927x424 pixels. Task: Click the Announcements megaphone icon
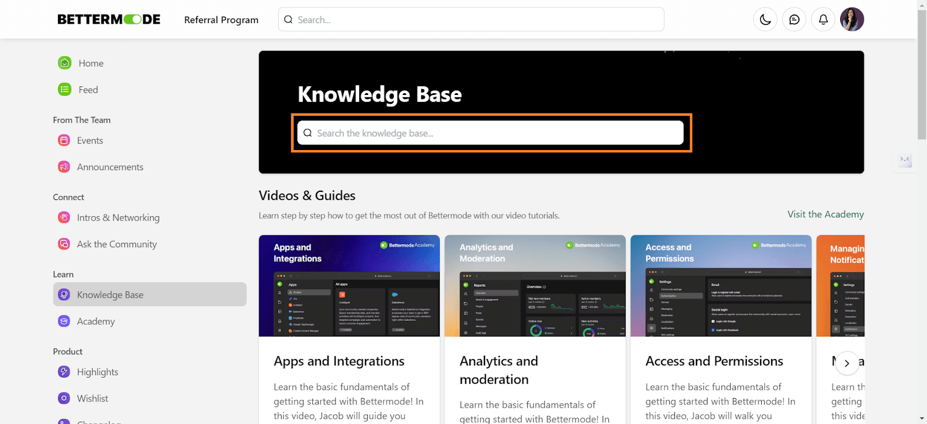pyautogui.click(x=64, y=167)
